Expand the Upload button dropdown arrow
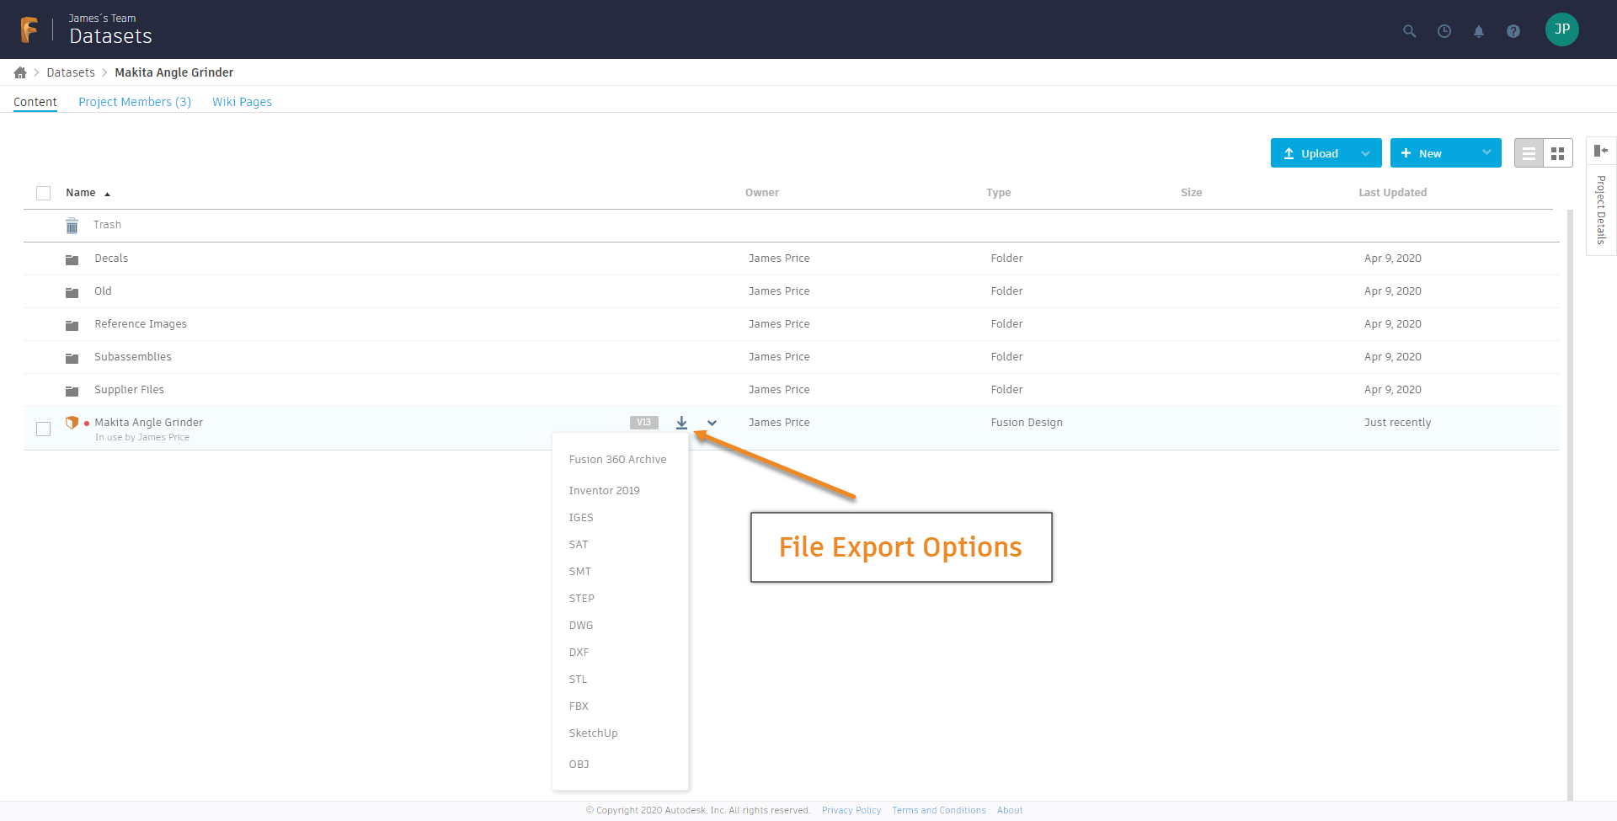This screenshot has height=821, width=1617. pos(1366,152)
